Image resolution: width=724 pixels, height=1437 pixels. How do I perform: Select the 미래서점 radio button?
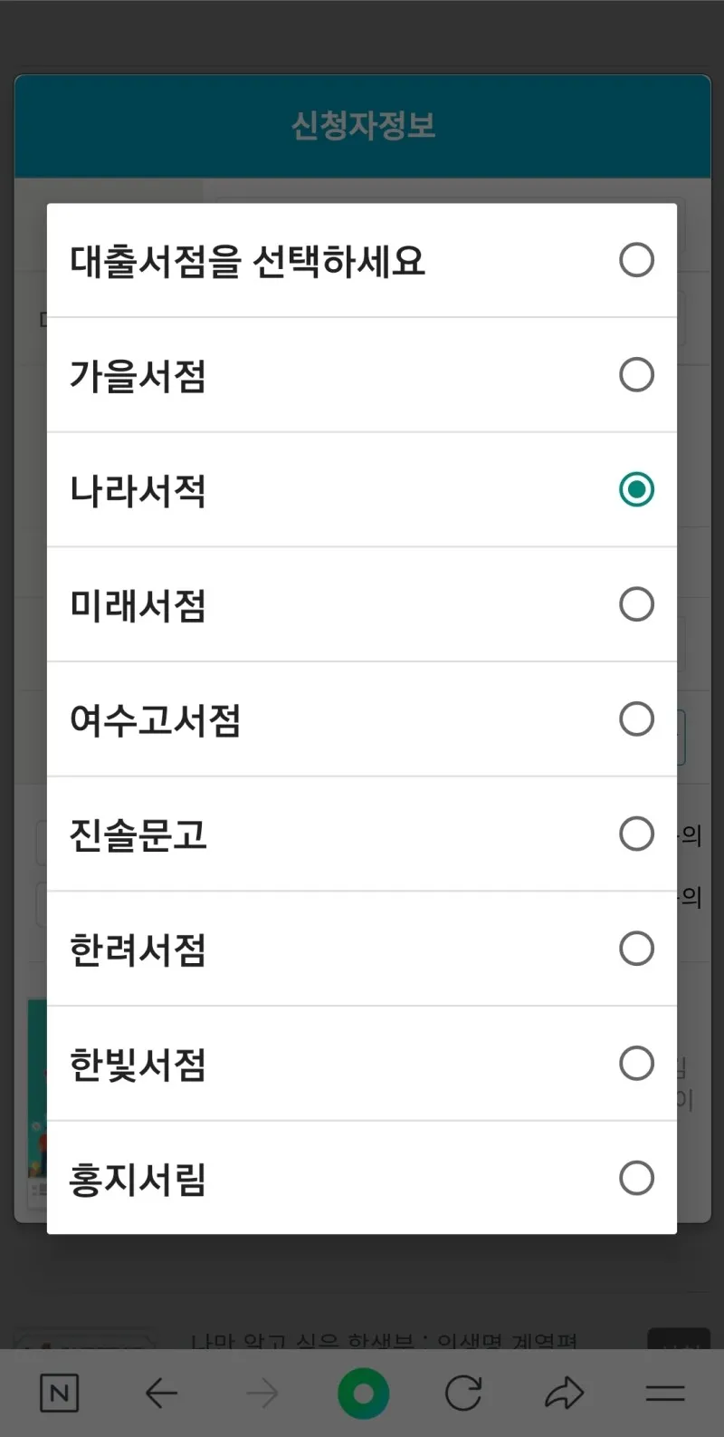(636, 604)
